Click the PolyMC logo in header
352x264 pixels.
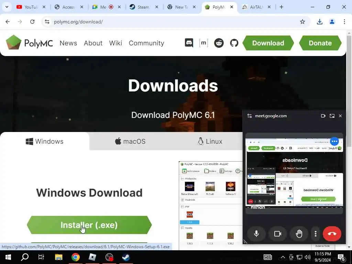(30, 43)
